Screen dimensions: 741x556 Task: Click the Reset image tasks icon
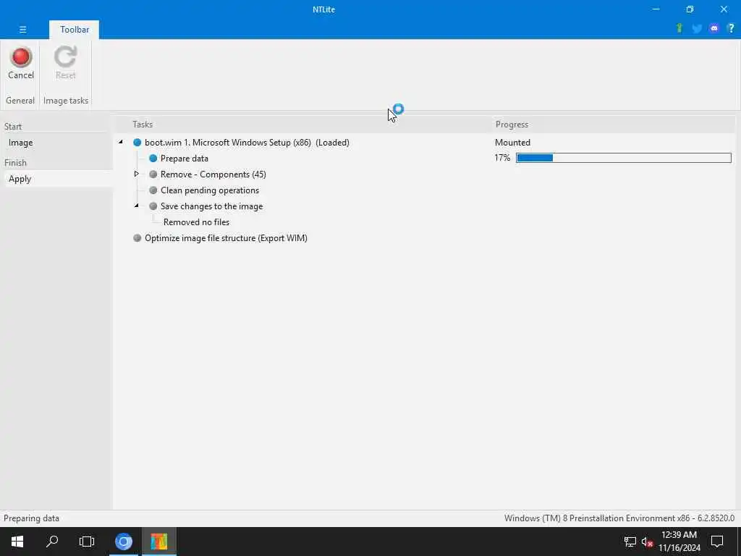pyautogui.click(x=65, y=63)
